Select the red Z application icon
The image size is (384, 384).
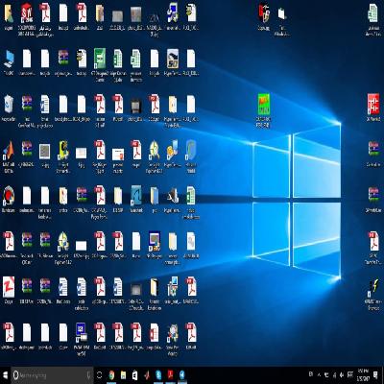(9, 287)
